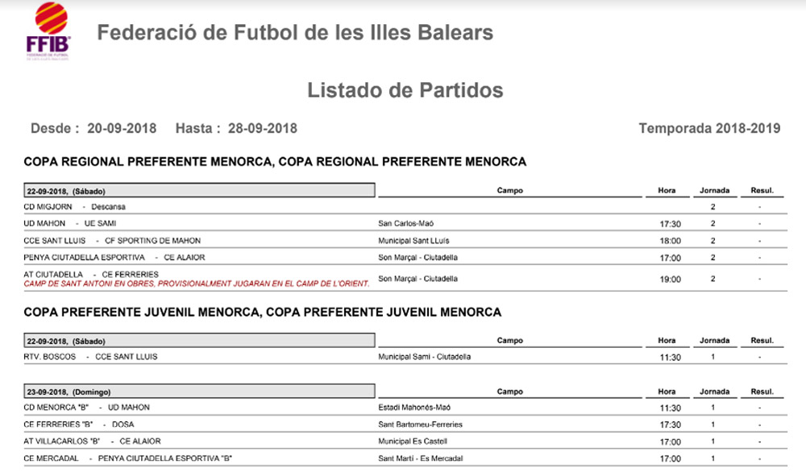Image resolution: width=806 pixels, height=472 pixels.
Task: Click the FFIB federation logo
Action: [48, 31]
